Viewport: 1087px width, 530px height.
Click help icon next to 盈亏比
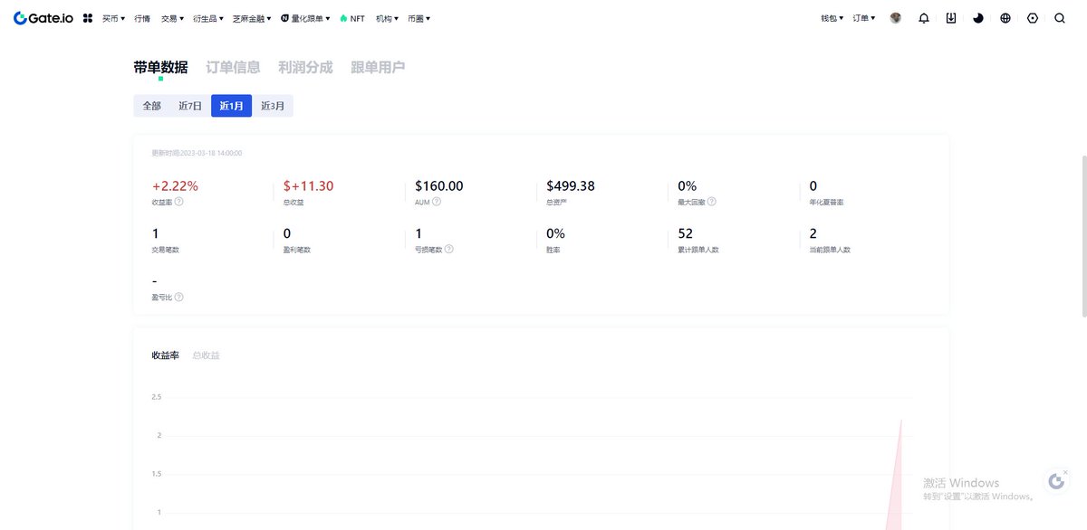(x=178, y=297)
